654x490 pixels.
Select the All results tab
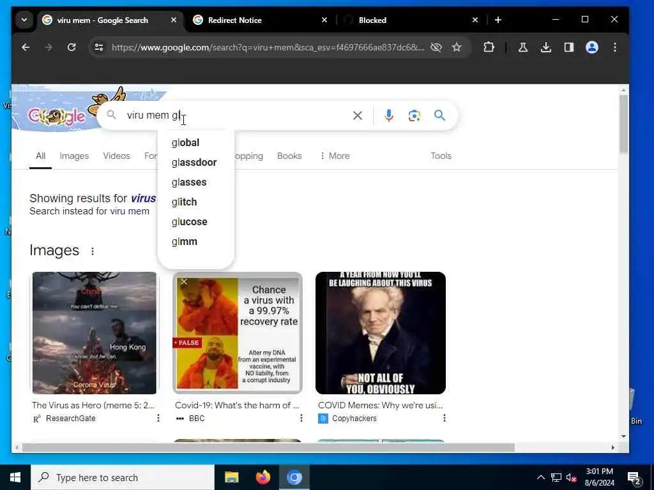pyautogui.click(x=40, y=156)
